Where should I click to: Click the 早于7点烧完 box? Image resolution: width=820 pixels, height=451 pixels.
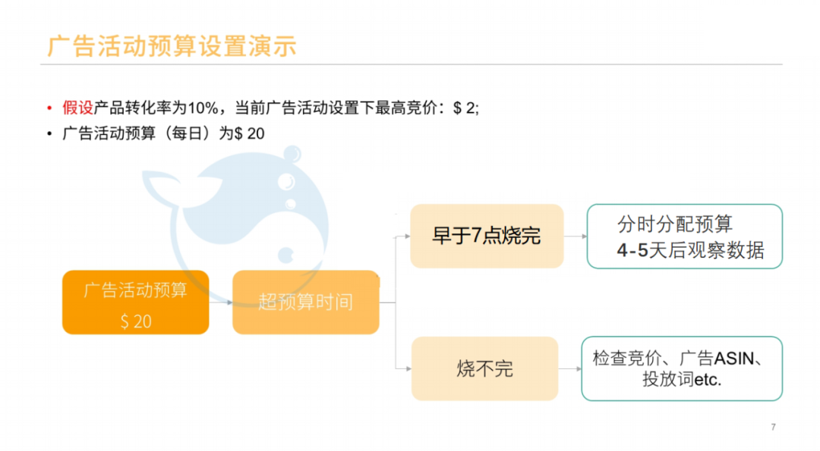point(487,236)
